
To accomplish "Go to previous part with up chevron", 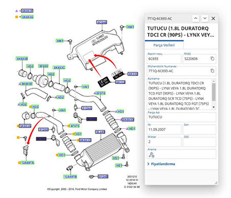I will (196, 18).
